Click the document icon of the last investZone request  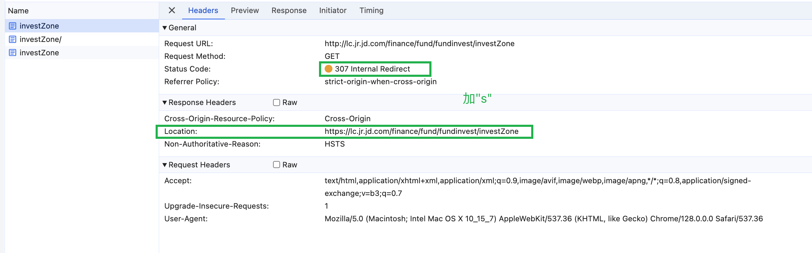click(12, 53)
